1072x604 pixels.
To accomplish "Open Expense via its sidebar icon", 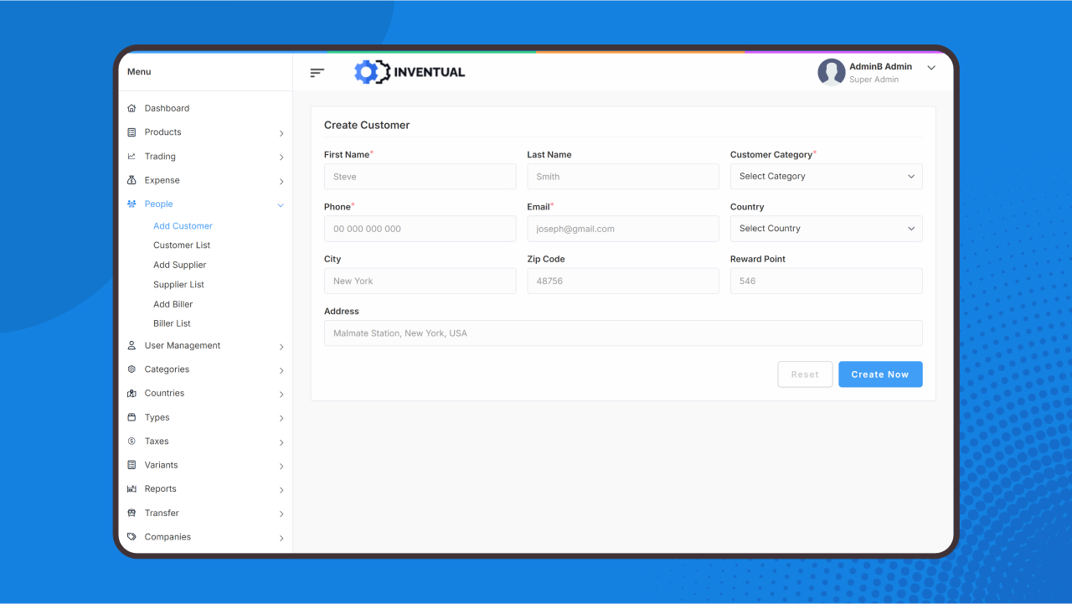I will (131, 179).
